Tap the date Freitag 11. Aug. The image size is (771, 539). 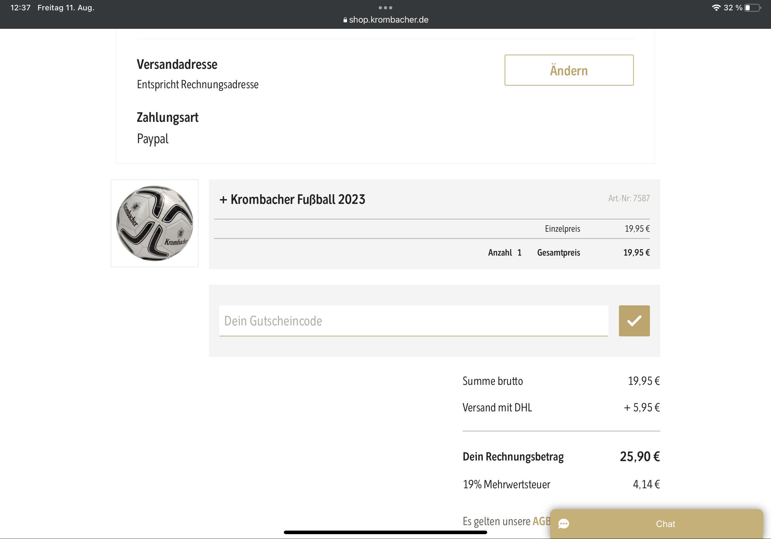point(66,8)
